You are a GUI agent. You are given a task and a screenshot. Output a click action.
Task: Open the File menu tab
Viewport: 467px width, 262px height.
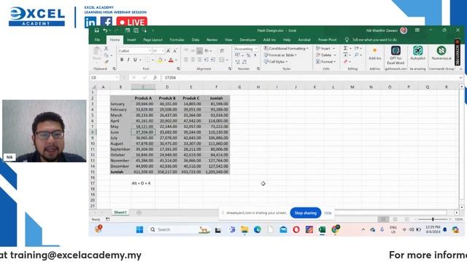[97, 39]
